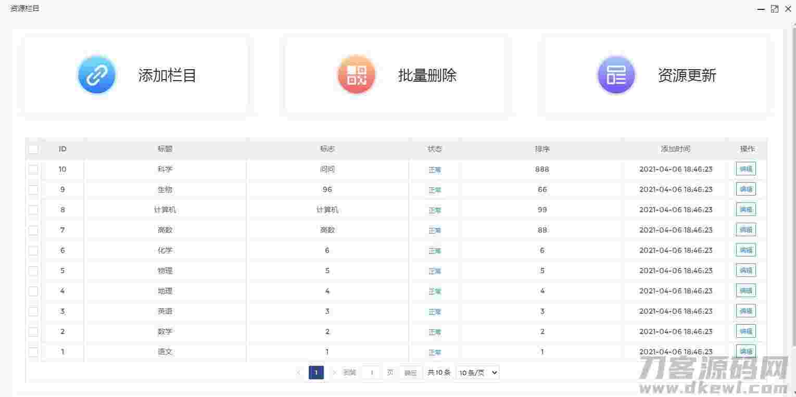796x397 pixels.
Task: Click the 正常 status in the 科学 row
Action: click(x=435, y=170)
